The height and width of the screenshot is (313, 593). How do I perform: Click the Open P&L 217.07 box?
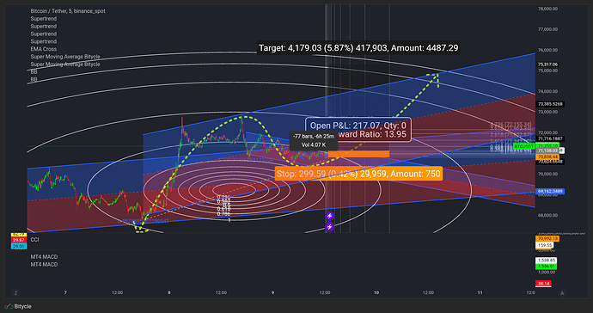pyautogui.click(x=358, y=130)
